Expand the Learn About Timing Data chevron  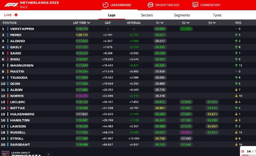point(48,154)
